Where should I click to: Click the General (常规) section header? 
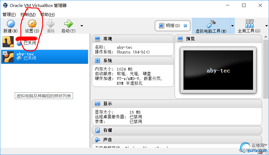coord(133,39)
